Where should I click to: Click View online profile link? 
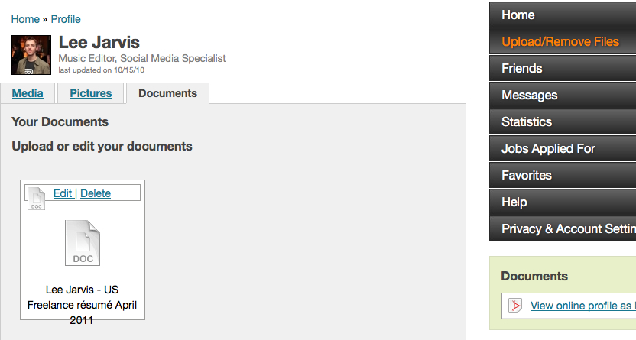pyautogui.click(x=582, y=306)
